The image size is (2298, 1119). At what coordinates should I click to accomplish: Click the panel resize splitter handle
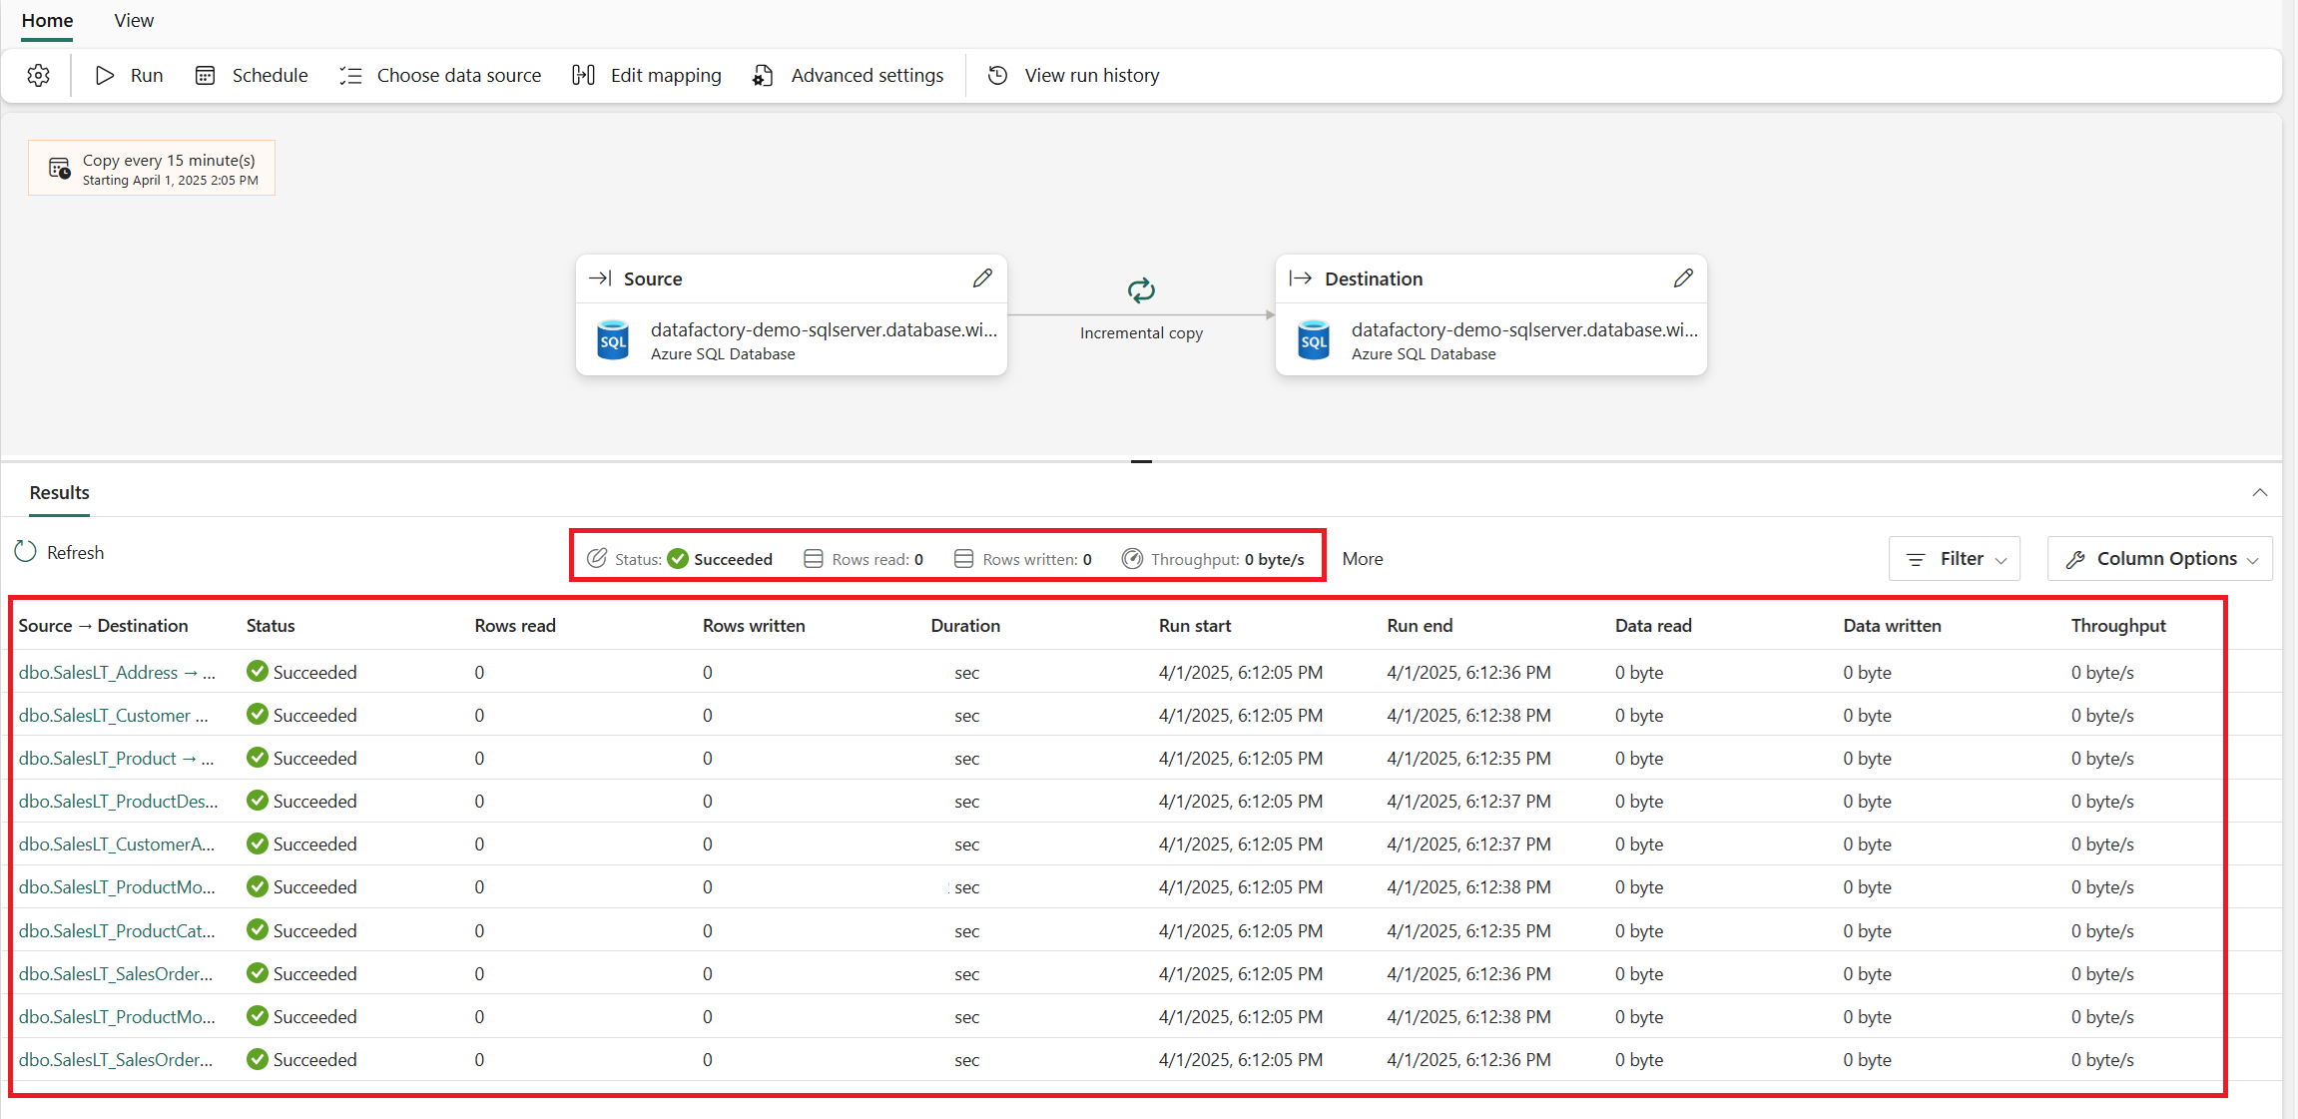[1141, 461]
